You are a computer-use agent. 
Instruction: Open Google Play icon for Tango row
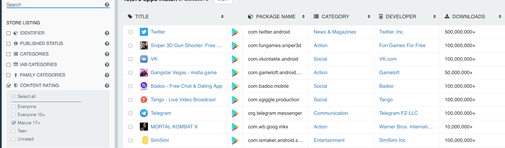(235, 100)
